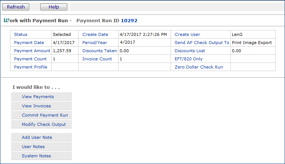The height and width of the screenshot is (164, 285).
Task: Click the Send AP Check Output To label
Action: pos(202,43)
